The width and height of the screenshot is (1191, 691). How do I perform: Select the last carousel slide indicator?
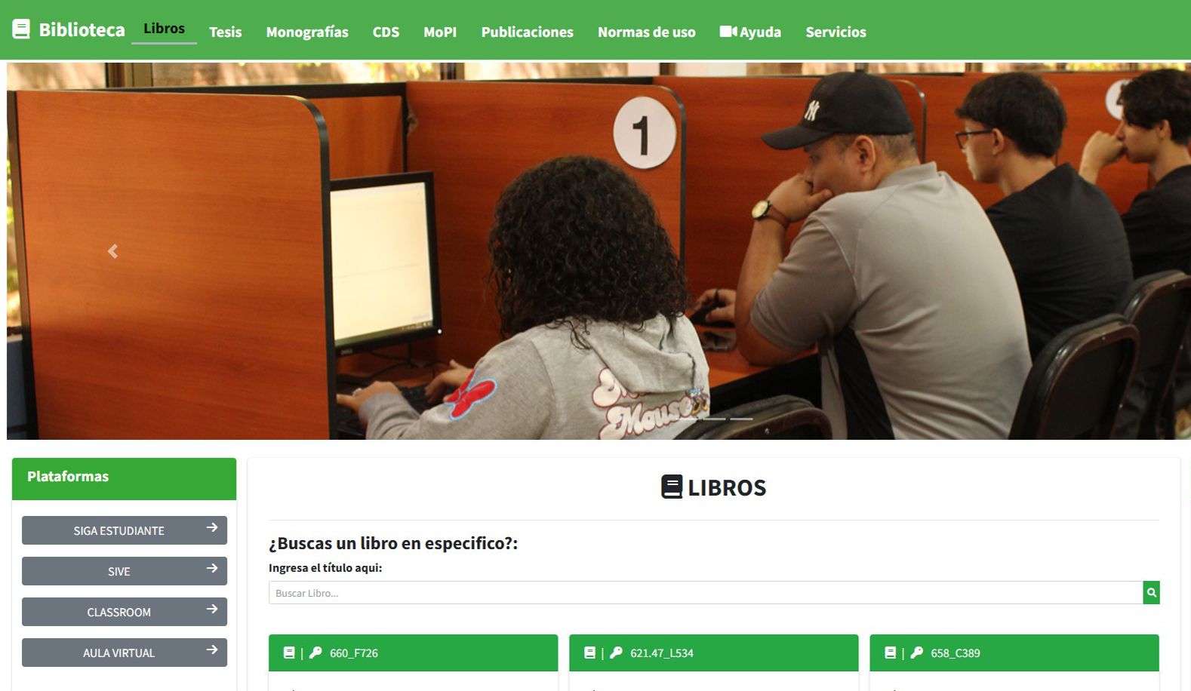point(741,419)
